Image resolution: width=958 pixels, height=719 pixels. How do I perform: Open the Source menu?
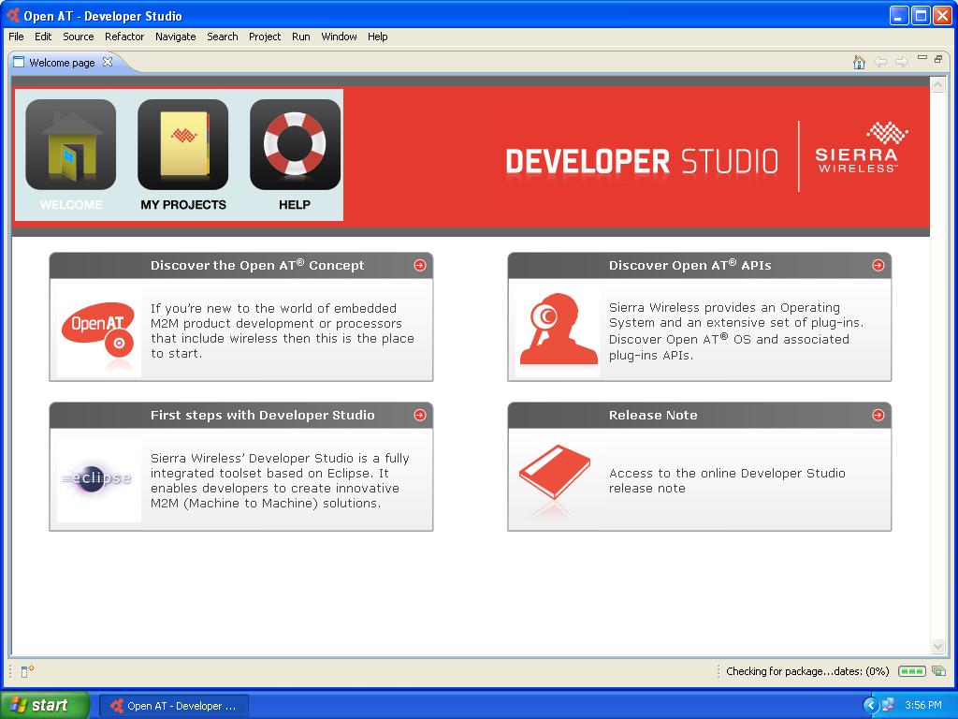coord(79,37)
